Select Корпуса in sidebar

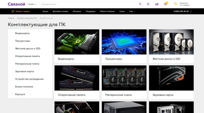click(x=20, y=94)
